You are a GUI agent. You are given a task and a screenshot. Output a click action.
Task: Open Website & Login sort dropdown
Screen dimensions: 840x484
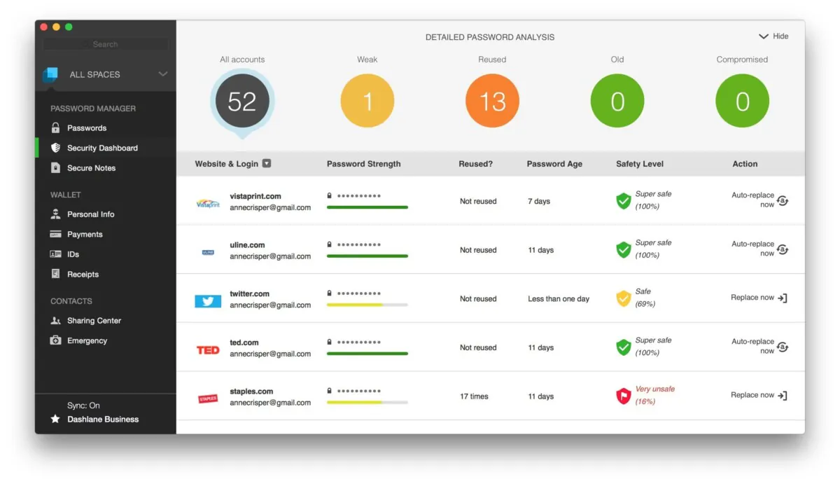click(266, 164)
